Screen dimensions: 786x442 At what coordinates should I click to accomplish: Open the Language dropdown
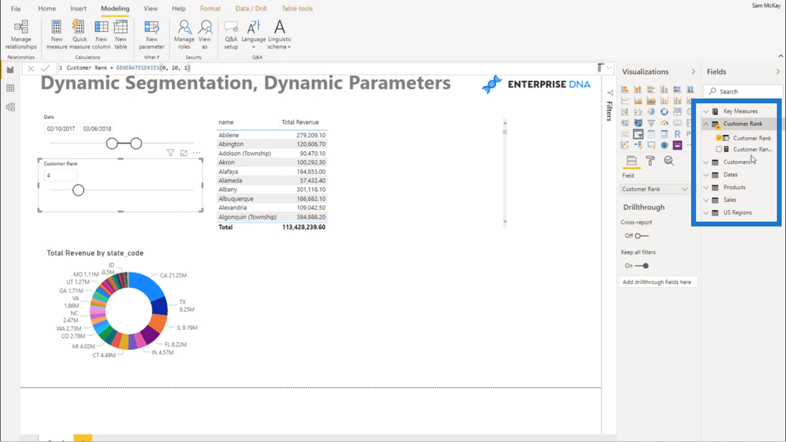point(253,35)
